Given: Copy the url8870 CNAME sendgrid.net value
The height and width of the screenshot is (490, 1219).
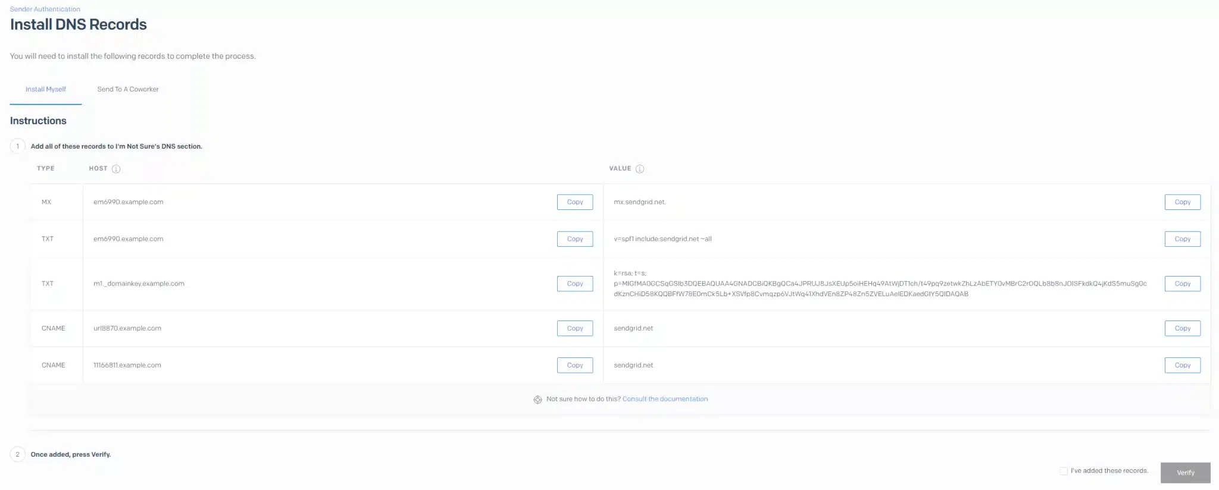Looking at the screenshot, I should pos(1182,328).
